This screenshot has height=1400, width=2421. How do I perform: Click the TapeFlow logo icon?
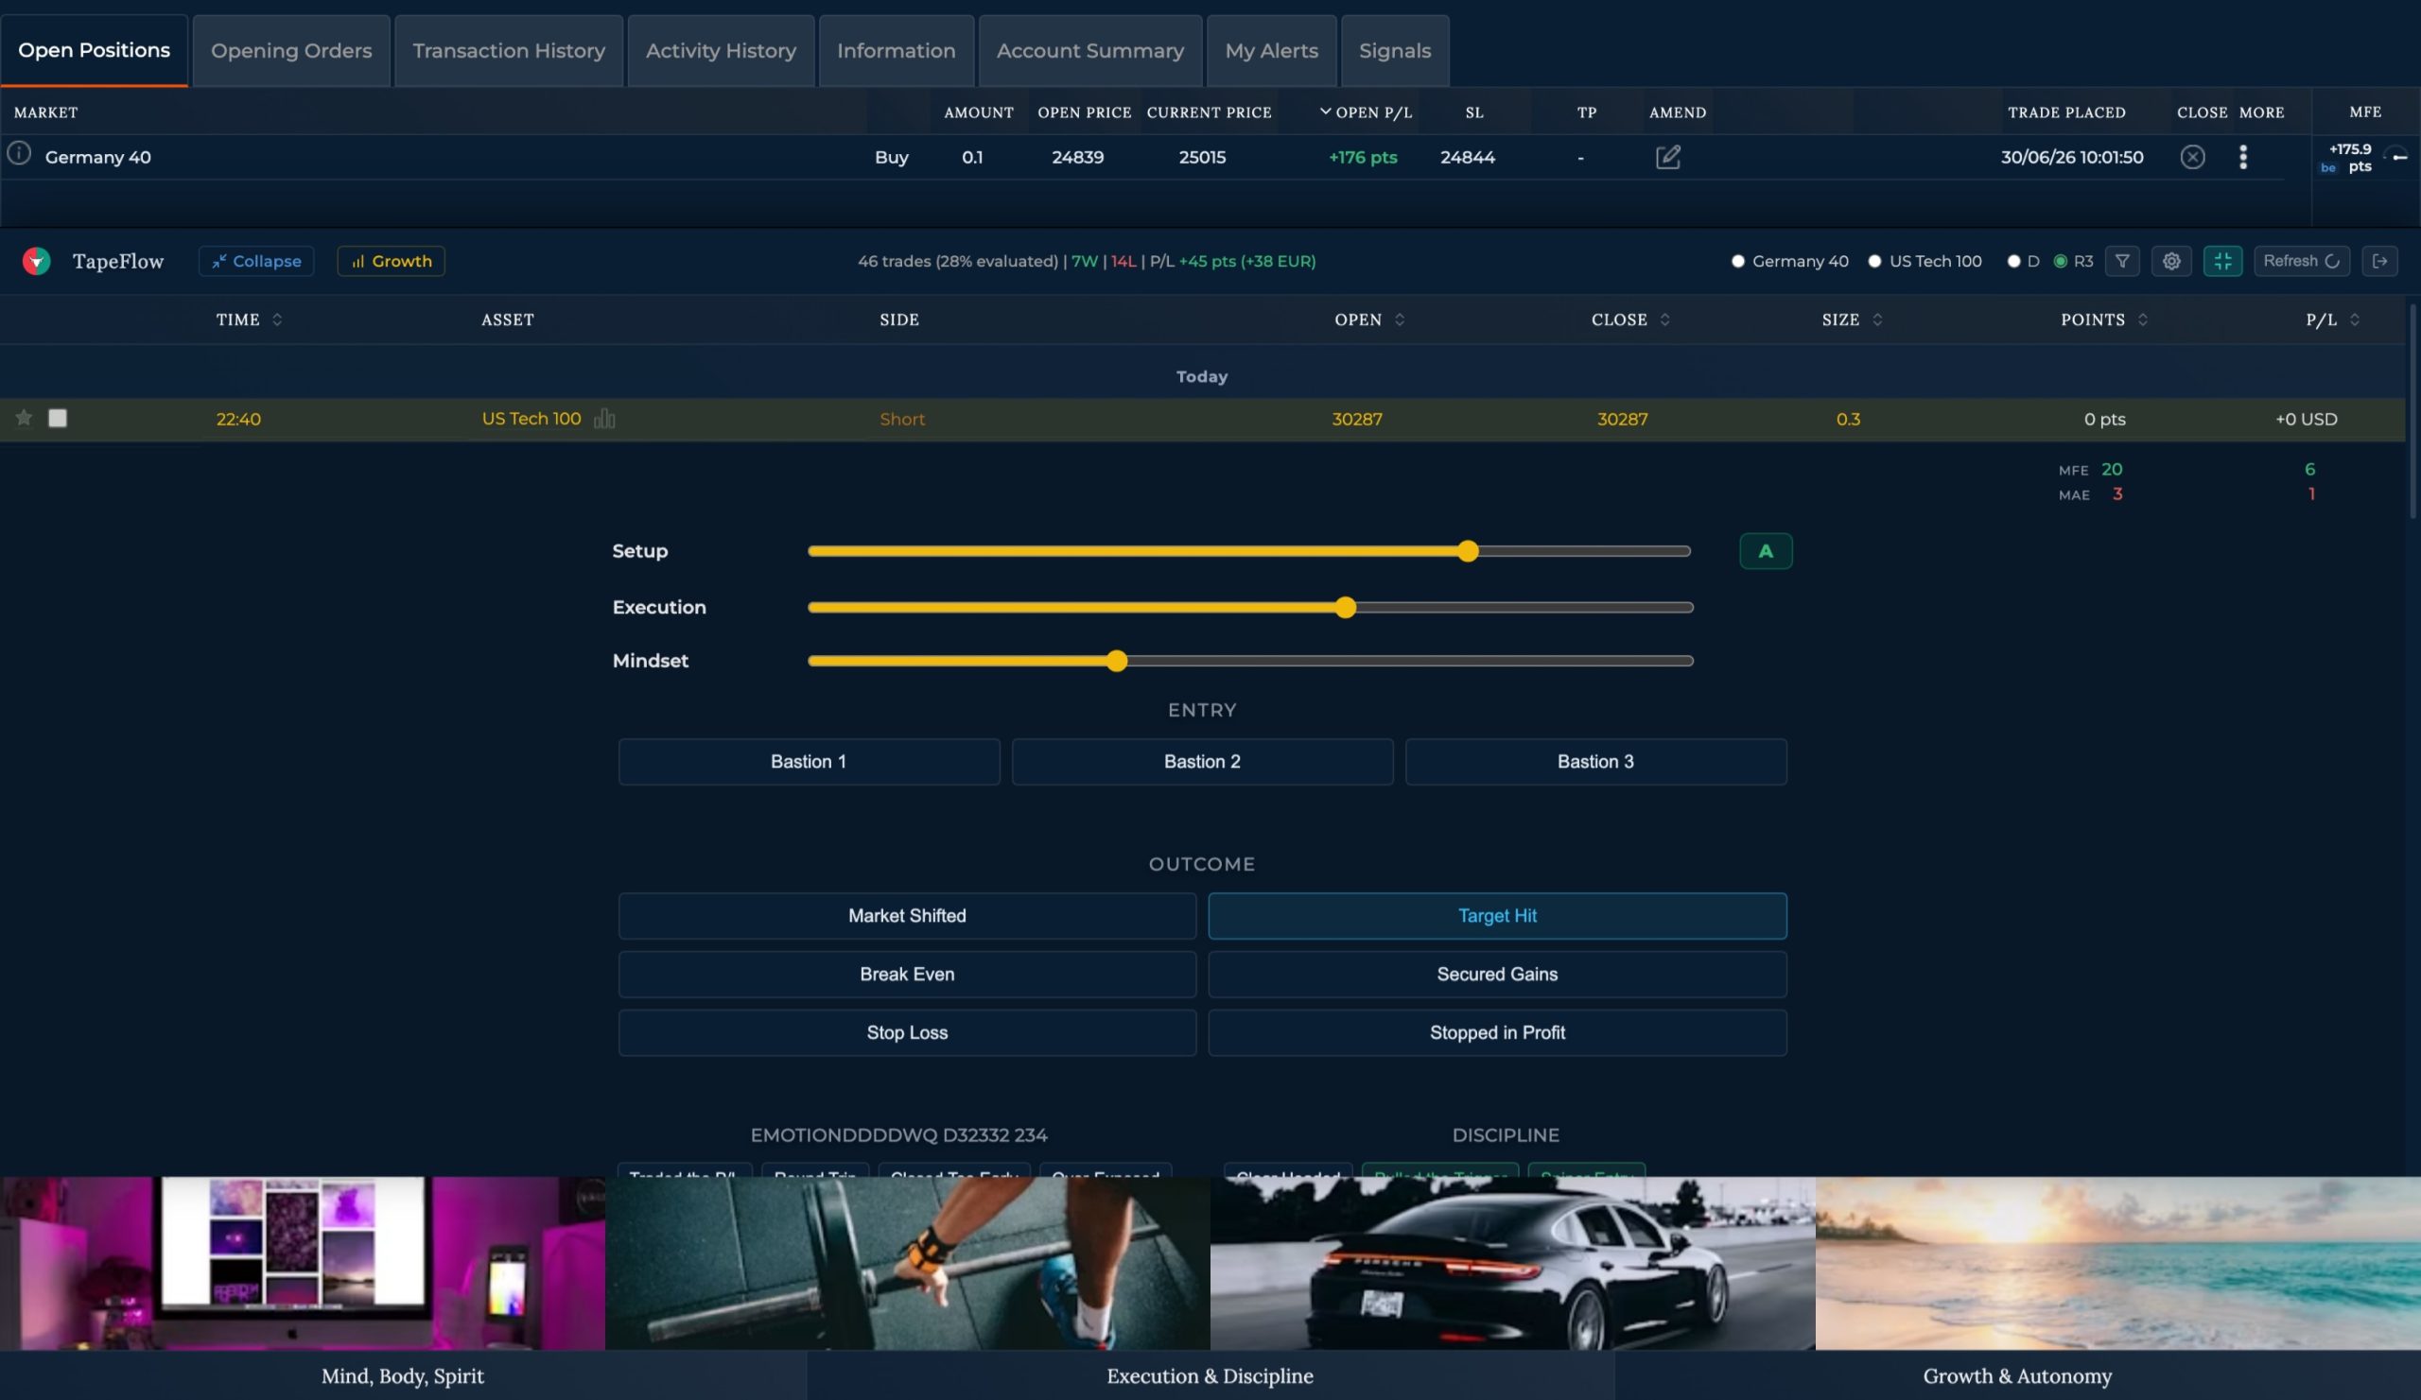tap(37, 260)
